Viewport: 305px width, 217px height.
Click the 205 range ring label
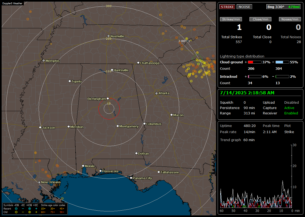click(x=109, y=38)
